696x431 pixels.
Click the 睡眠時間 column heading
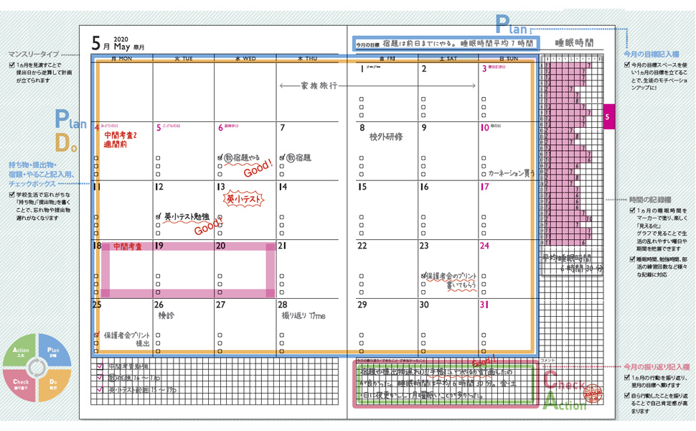tap(574, 42)
